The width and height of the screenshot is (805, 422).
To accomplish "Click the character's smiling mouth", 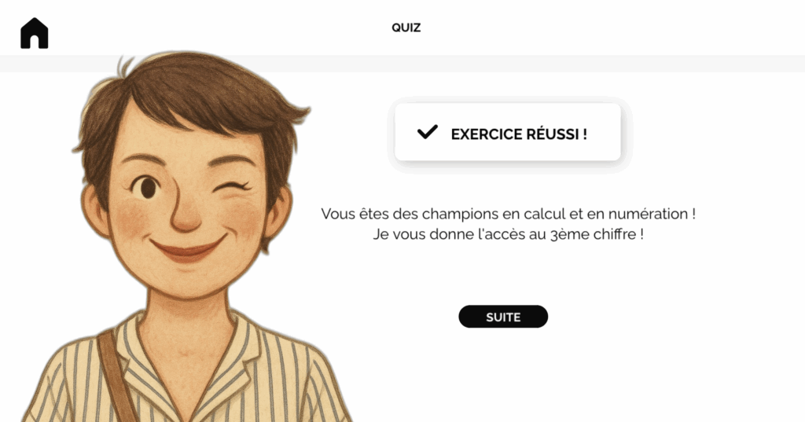I will click(x=187, y=248).
